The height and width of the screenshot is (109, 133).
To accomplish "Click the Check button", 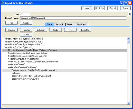I will 26,23.
